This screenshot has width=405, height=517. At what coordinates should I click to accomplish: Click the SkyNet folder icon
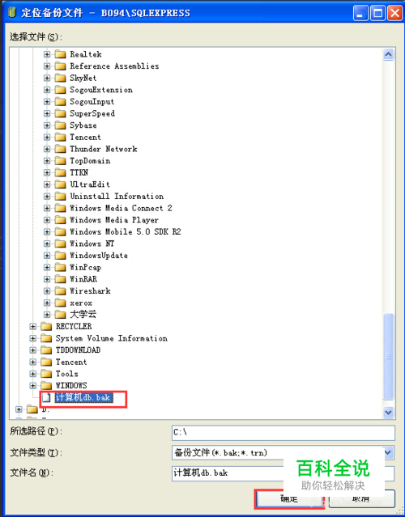tap(60, 78)
